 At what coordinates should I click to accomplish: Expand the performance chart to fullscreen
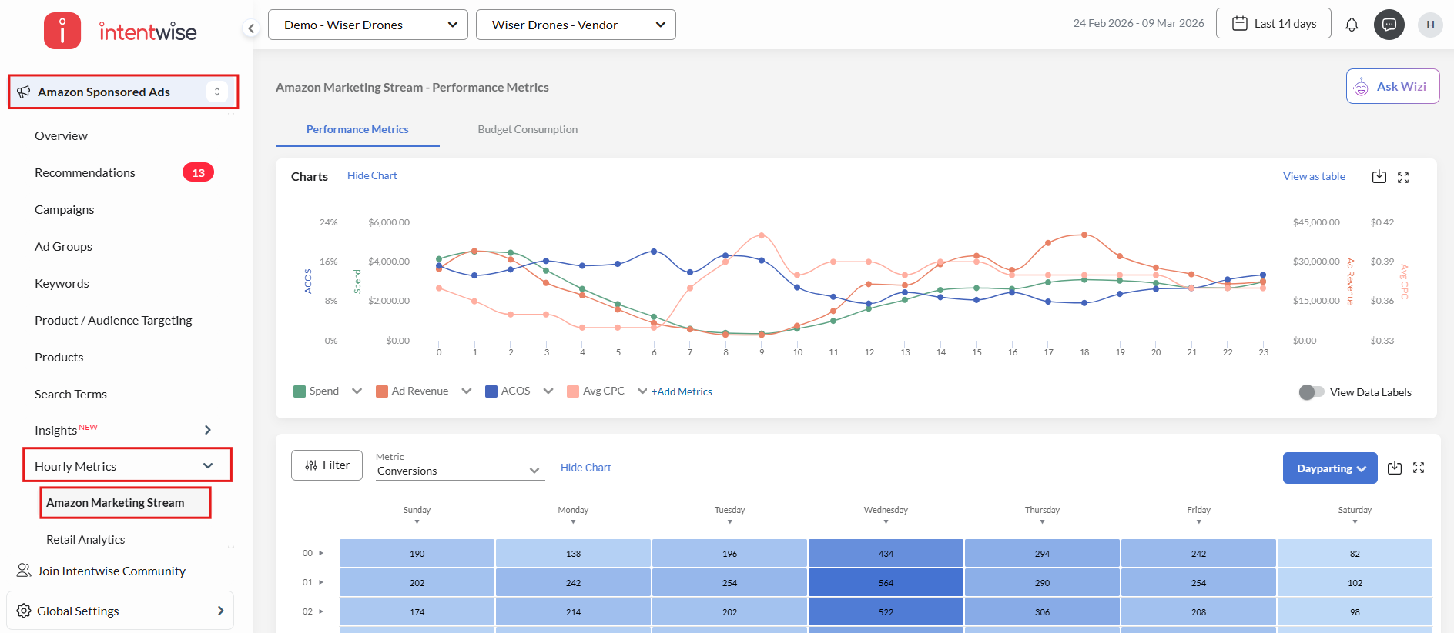[1403, 178]
